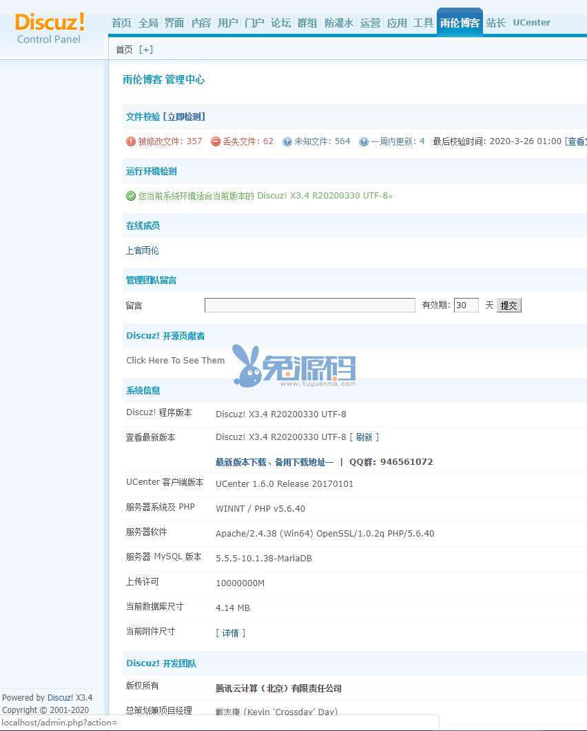Open the 论坛 top menu
This screenshot has width=587, height=731.
(281, 23)
